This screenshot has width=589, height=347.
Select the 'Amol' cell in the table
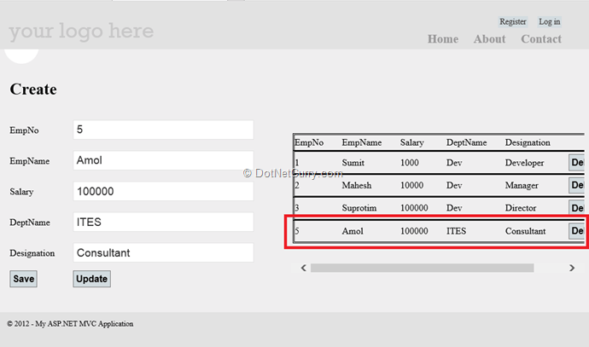click(x=353, y=231)
